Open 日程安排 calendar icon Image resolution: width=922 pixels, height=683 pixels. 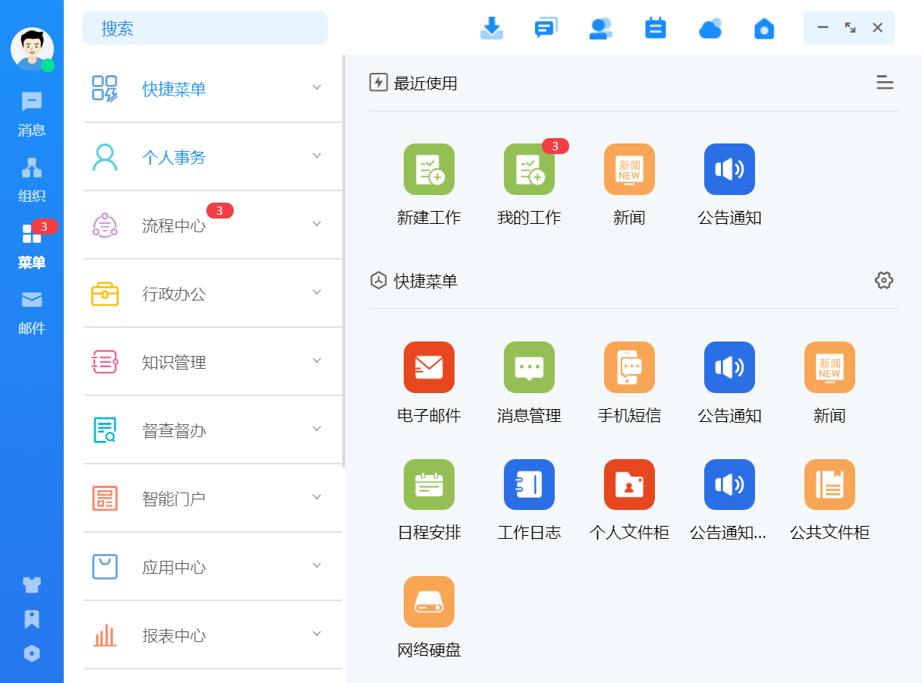tap(429, 484)
